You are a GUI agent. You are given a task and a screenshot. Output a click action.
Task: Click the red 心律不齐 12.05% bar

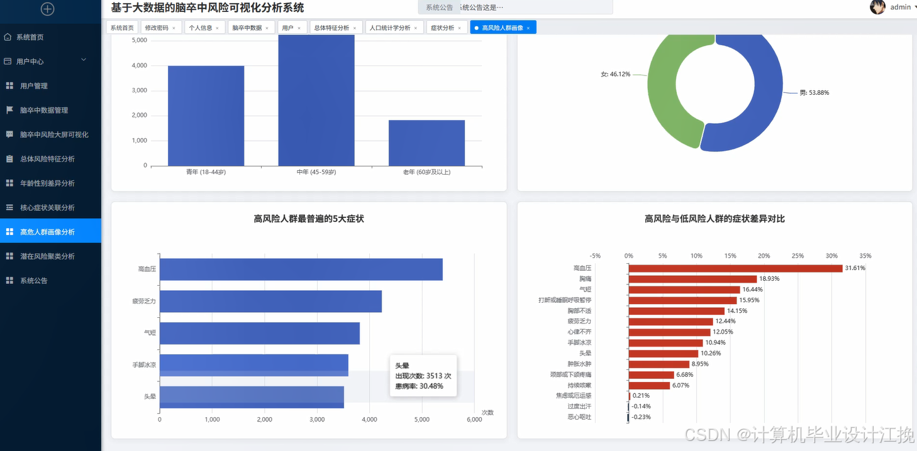point(669,332)
